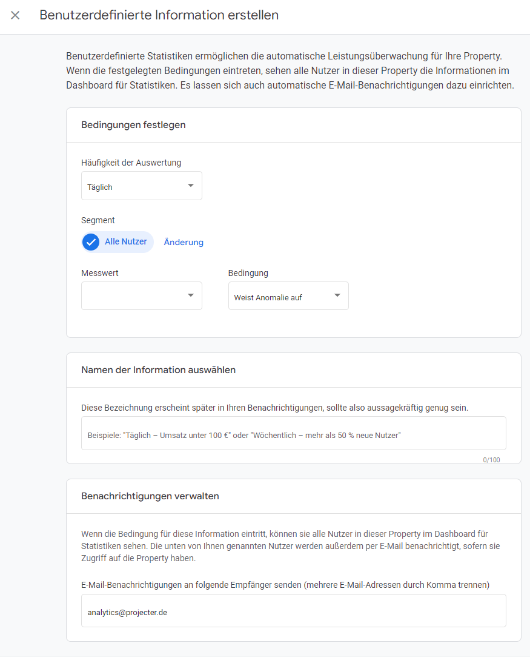
Task: Open the Täglich frequency dropdown
Action: point(141,186)
